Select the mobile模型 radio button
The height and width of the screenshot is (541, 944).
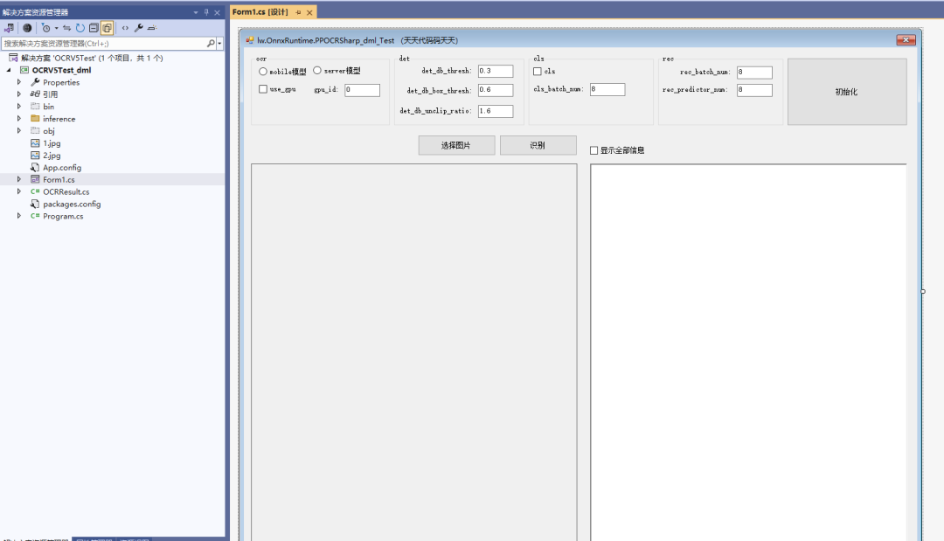point(263,71)
